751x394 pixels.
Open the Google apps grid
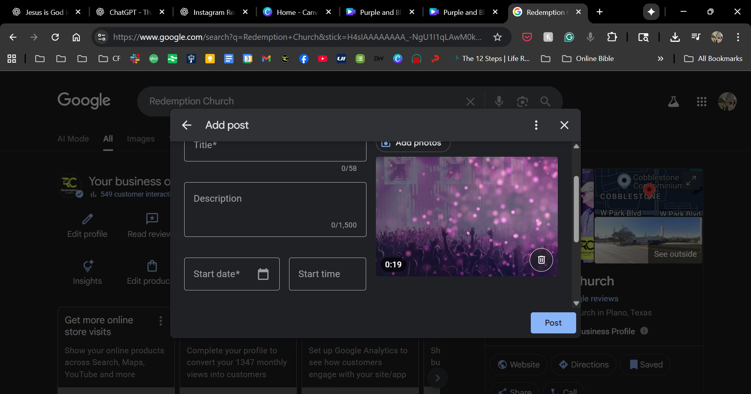click(x=701, y=102)
